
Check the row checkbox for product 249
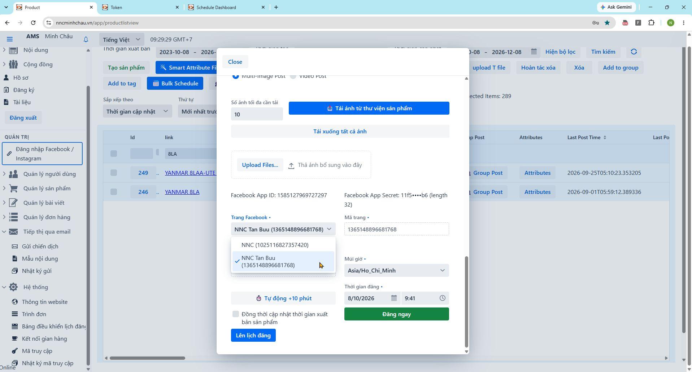click(x=114, y=173)
